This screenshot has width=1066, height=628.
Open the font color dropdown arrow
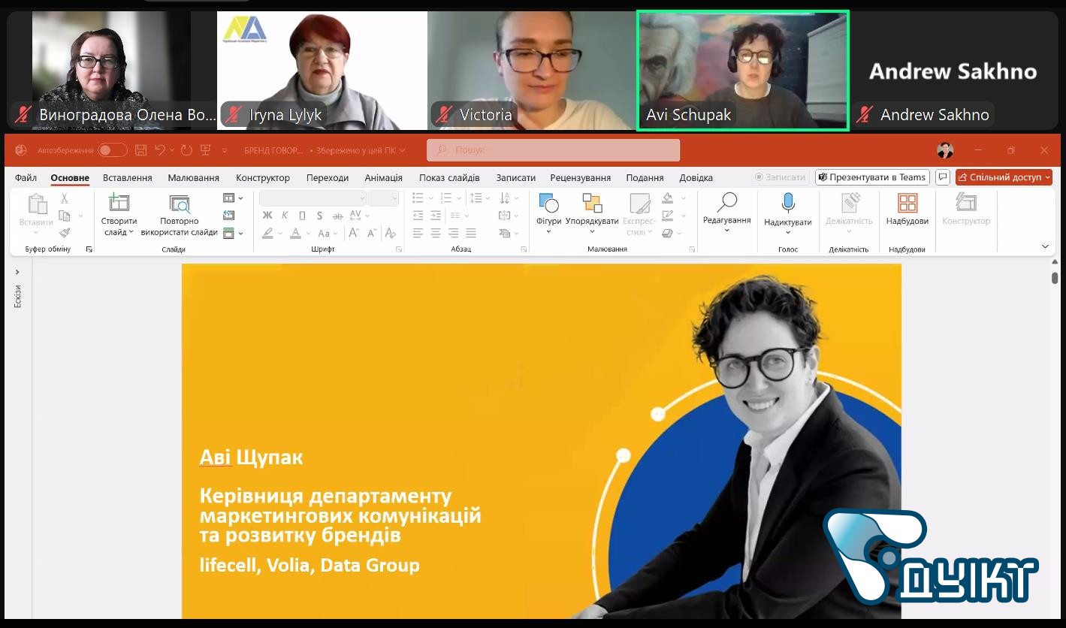308,234
